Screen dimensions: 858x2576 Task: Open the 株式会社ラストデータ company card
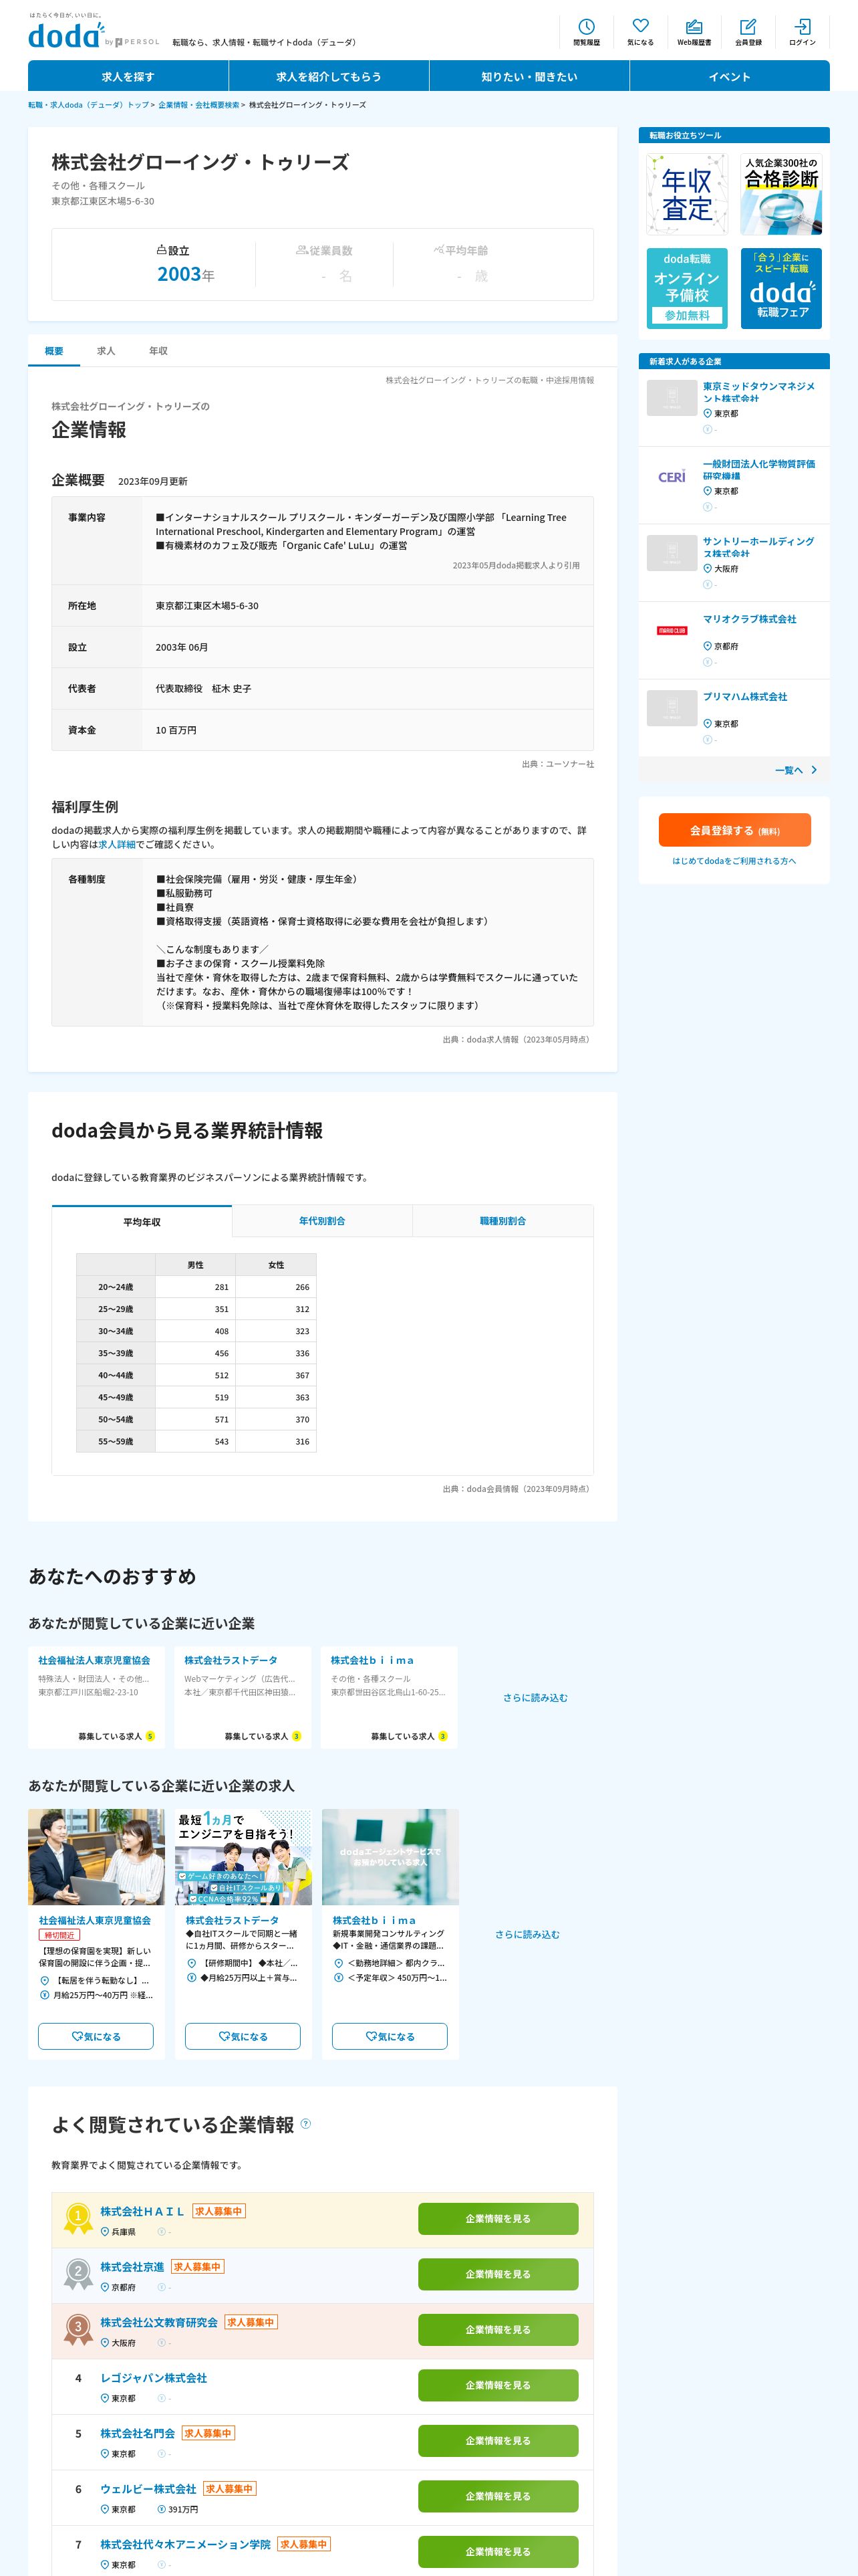pos(243,1697)
